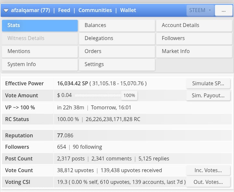The width and height of the screenshot is (234, 192).
Task: Open the Account Details tab
Action: pos(194,25)
